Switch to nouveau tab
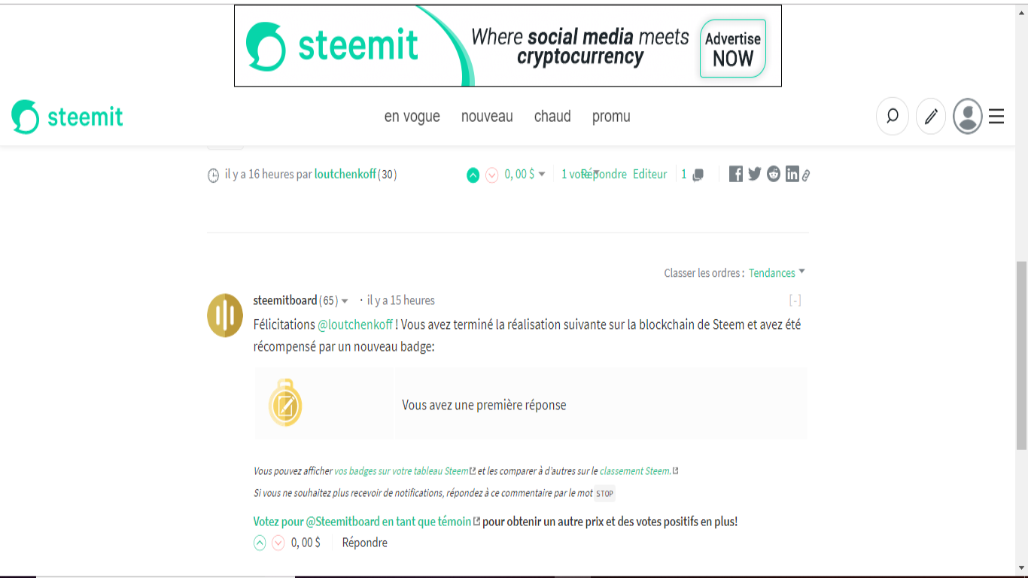1028x578 pixels. click(x=487, y=117)
